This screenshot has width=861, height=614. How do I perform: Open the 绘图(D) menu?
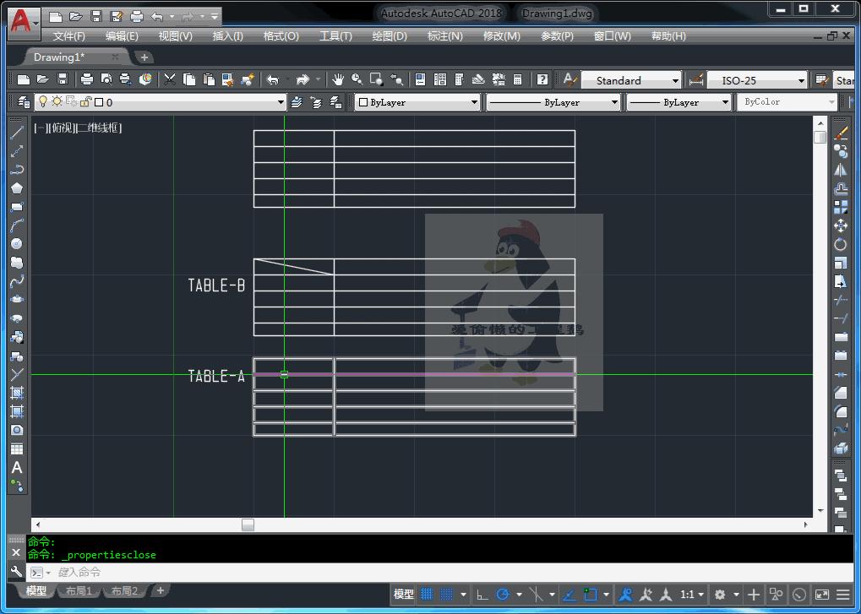tap(390, 36)
